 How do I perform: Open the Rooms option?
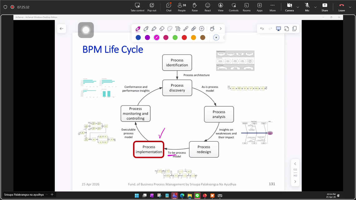pos(246,7)
